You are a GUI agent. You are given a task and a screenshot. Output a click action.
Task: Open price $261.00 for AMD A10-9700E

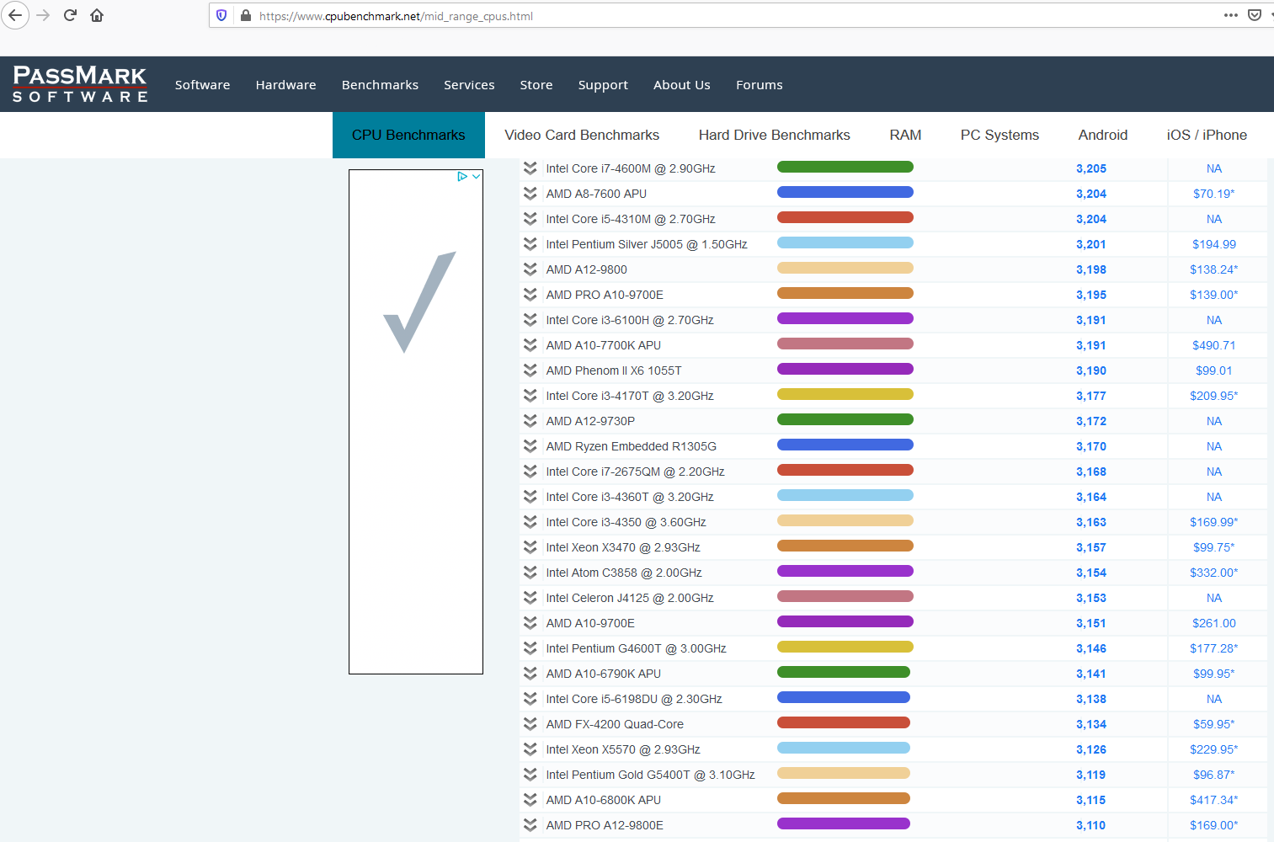(x=1213, y=623)
